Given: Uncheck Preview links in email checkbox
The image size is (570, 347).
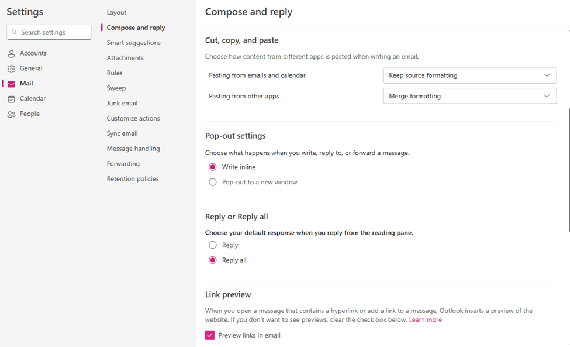Looking at the screenshot, I should point(210,335).
